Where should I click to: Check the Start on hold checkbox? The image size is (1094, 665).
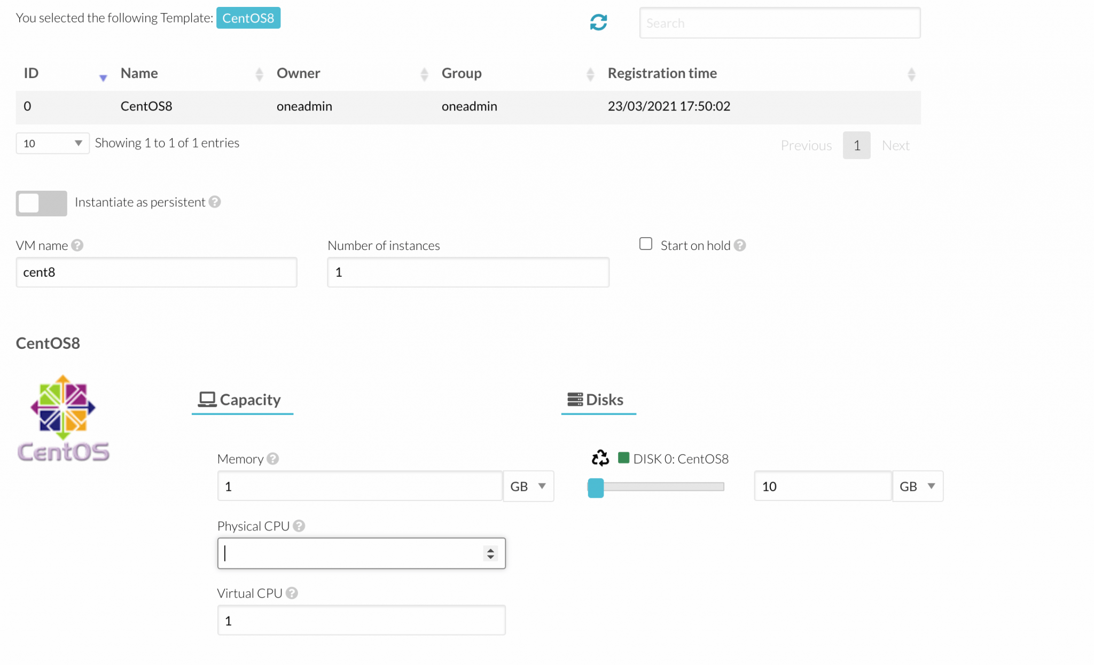pyautogui.click(x=645, y=243)
